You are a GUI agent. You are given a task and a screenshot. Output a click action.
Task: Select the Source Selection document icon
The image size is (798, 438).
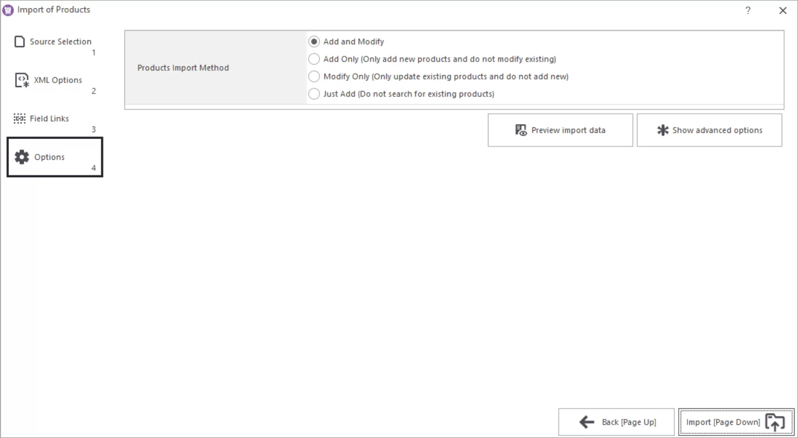19,41
